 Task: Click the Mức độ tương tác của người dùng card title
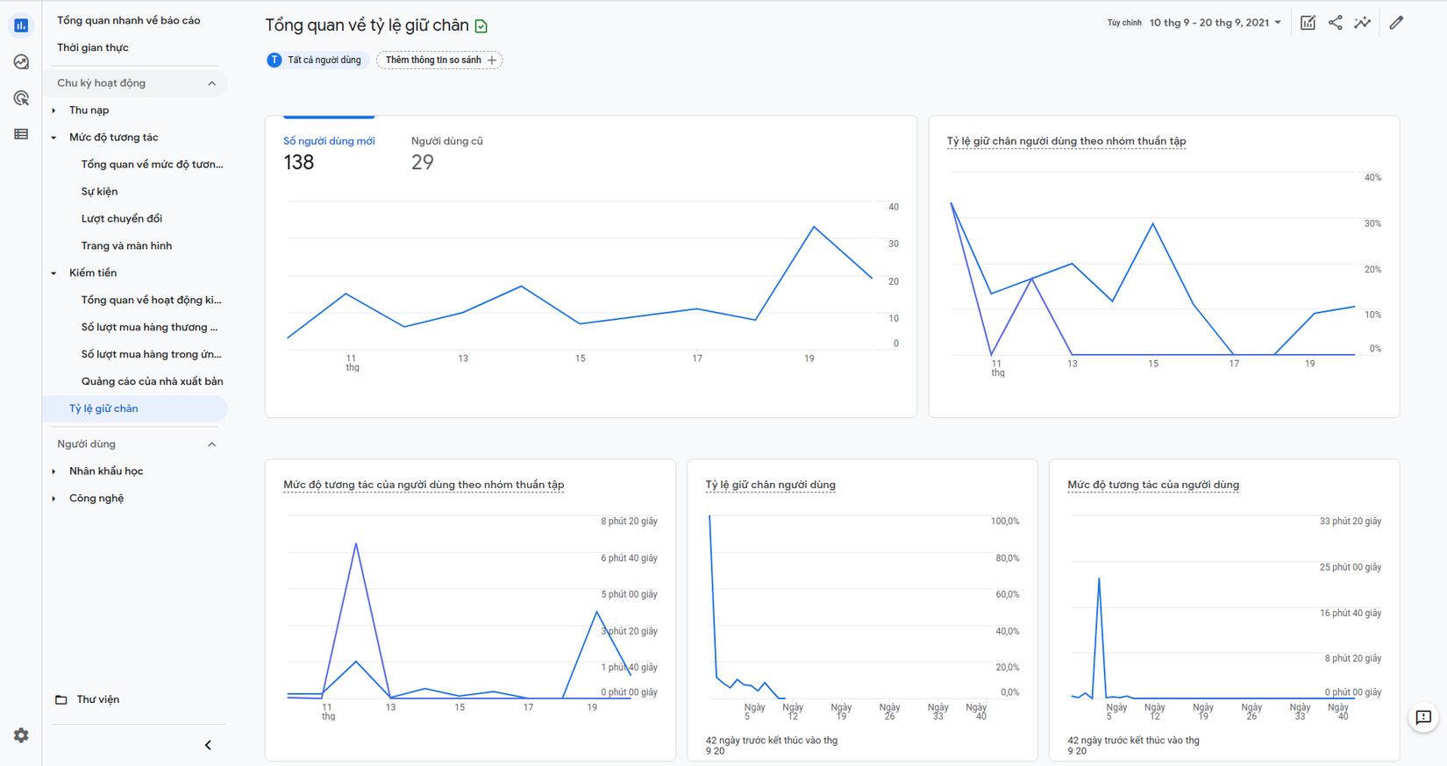[1153, 485]
